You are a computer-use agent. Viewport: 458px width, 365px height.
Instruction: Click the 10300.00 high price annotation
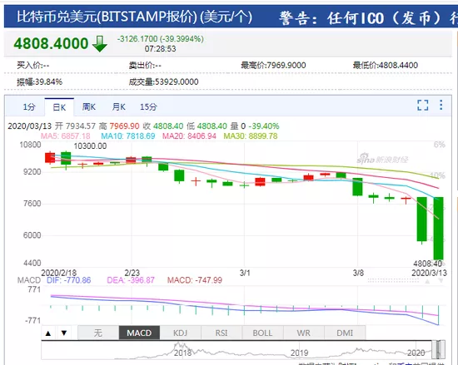click(x=90, y=146)
